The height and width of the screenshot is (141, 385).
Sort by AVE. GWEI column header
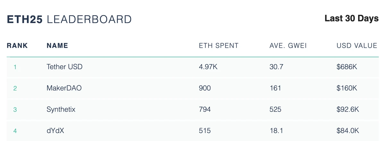[288, 46]
